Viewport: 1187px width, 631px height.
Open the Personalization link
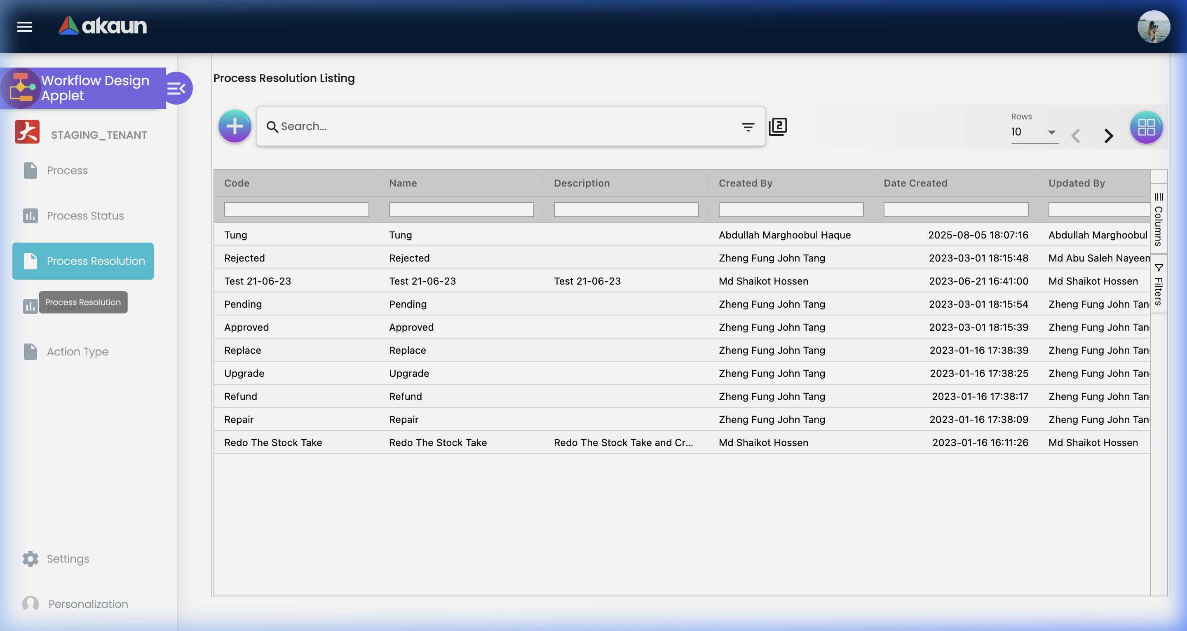[x=88, y=604]
